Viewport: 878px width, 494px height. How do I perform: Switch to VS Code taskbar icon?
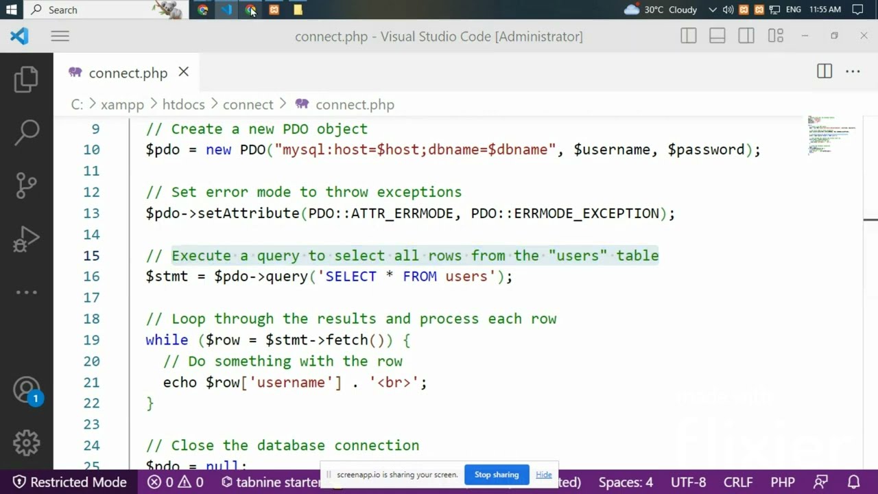[226, 10]
